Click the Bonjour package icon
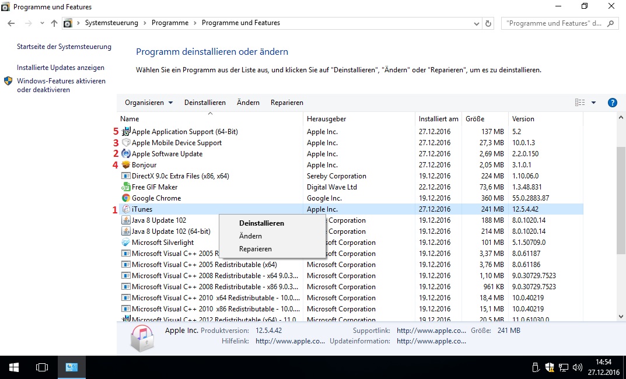Image resolution: width=626 pixels, height=379 pixels. (x=126, y=165)
